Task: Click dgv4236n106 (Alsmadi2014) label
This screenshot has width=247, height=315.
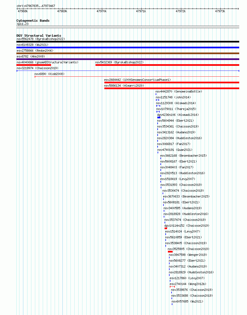Action: (x=178, y=115)
